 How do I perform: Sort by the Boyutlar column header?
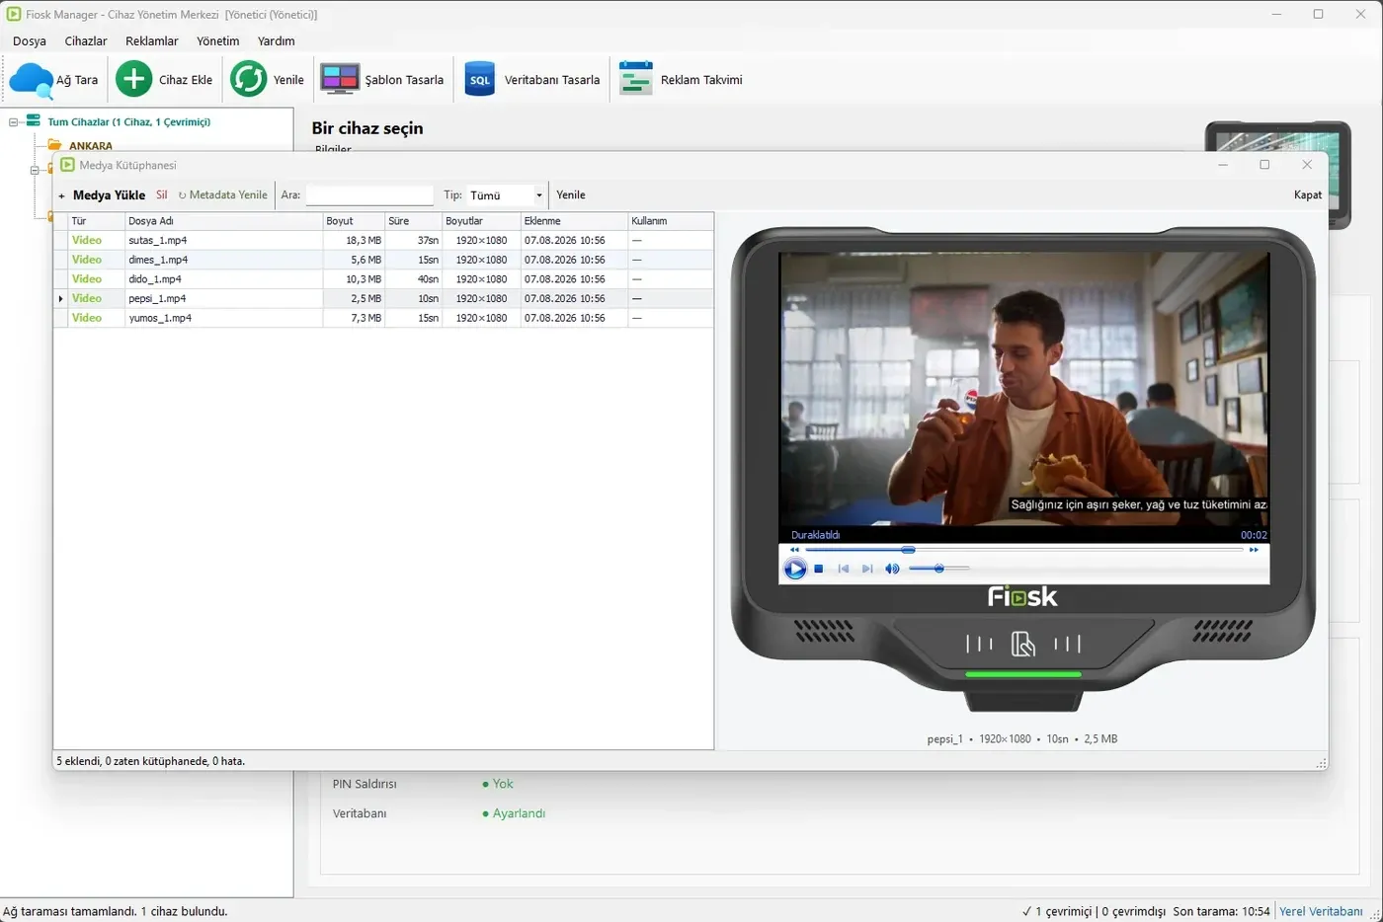[x=481, y=221]
